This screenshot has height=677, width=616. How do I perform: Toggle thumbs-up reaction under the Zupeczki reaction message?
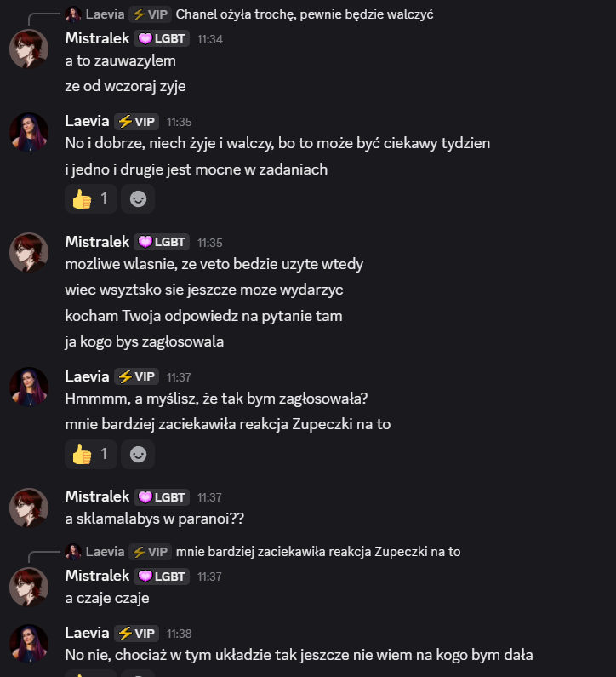click(91, 454)
